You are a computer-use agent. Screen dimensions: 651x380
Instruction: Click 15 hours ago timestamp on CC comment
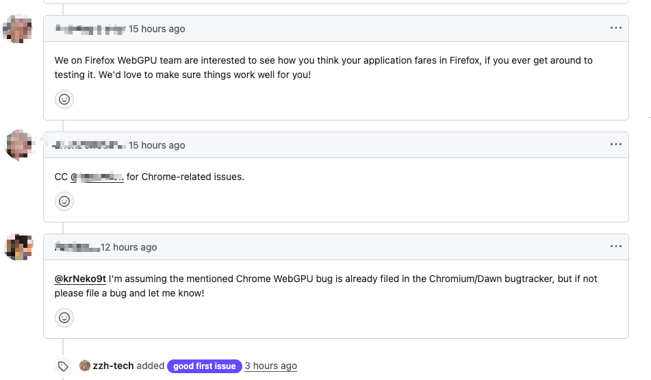[157, 145]
